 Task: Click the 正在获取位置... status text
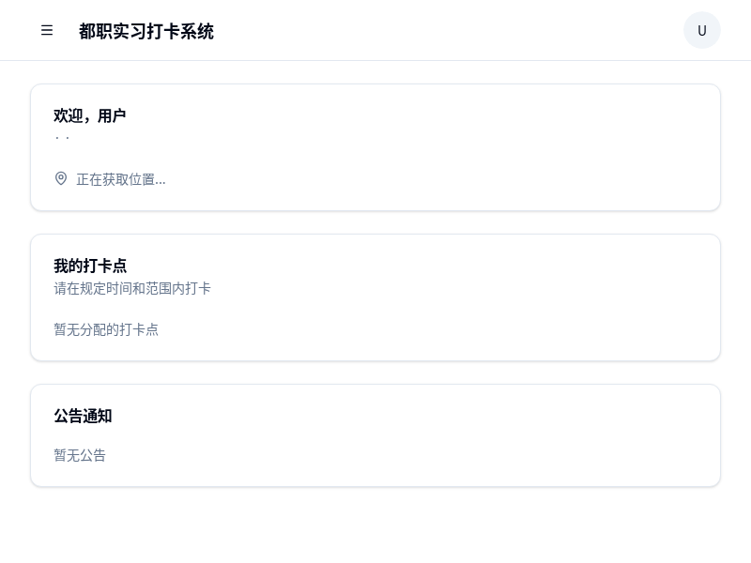(x=121, y=179)
